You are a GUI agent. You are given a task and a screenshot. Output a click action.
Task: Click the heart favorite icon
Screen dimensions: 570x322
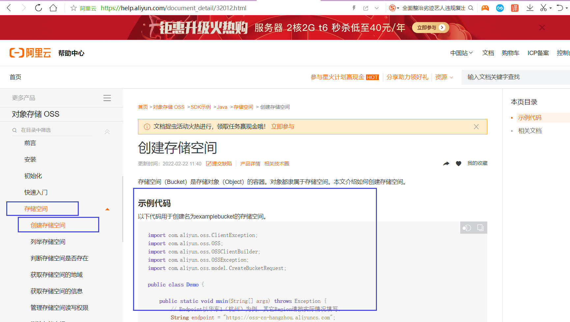pos(459,163)
